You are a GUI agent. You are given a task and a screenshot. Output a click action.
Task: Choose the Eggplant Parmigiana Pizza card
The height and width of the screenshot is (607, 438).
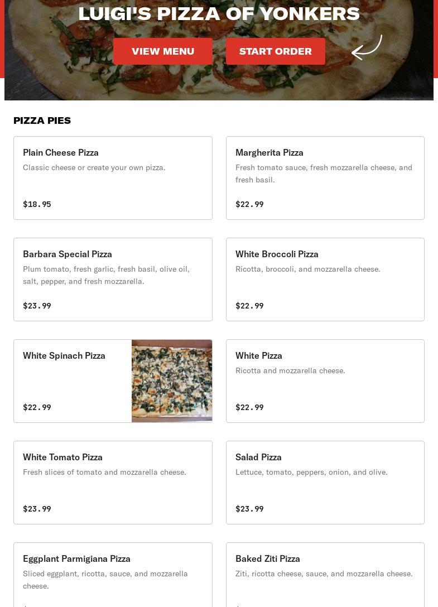point(113,575)
